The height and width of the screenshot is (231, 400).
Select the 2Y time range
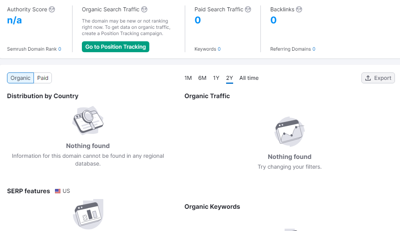click(x=230, y=78)
